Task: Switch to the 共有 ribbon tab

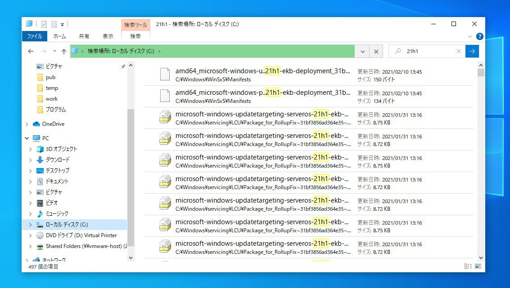Action: [84, 36]
